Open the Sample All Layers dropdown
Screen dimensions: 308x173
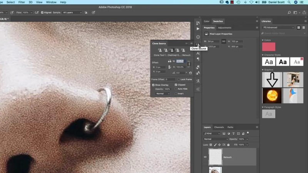tap(72, 13)
